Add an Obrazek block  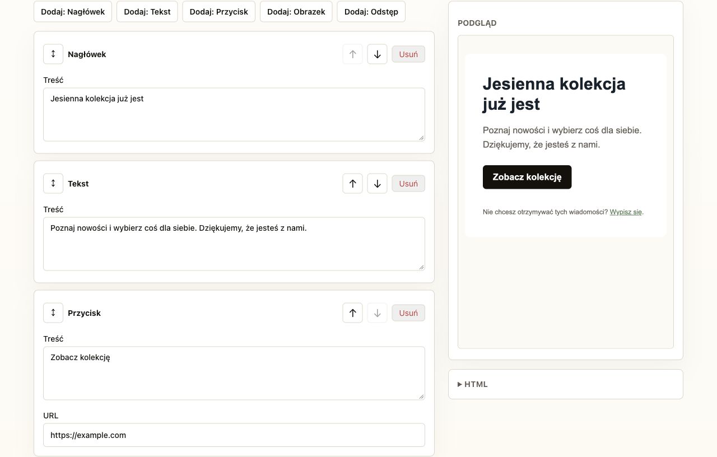tap(296, 12)
